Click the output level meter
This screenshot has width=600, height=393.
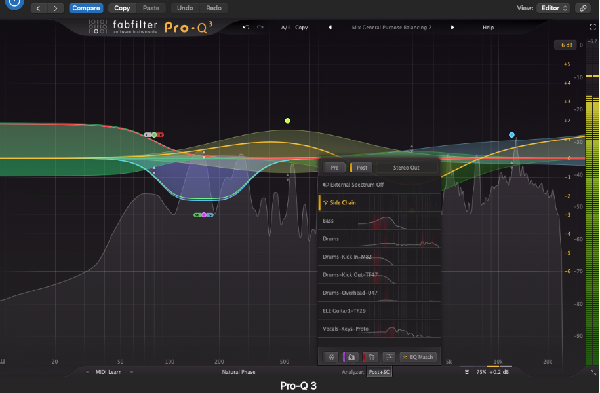[592, 206]
